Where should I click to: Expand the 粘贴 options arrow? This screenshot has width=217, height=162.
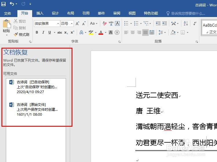[7, 35]
